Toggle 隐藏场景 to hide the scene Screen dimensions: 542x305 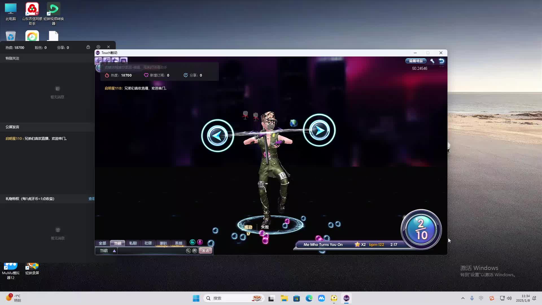coord(416,61)
